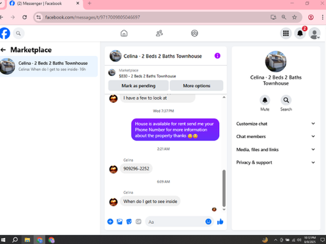The image size is (326, 244).
Task: Reload the page in browser toolbar
Action: click(25, 17)
